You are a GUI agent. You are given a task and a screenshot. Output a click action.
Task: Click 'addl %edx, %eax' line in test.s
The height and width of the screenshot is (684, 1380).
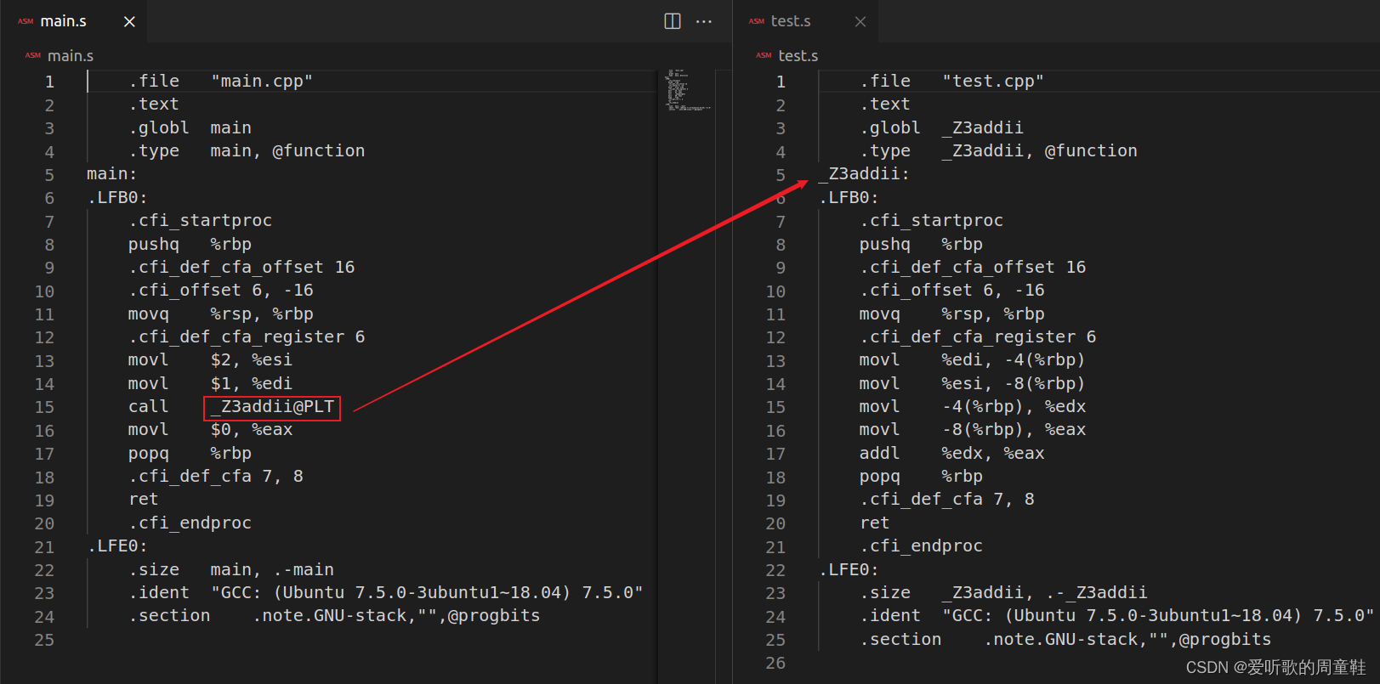(952, 453)
